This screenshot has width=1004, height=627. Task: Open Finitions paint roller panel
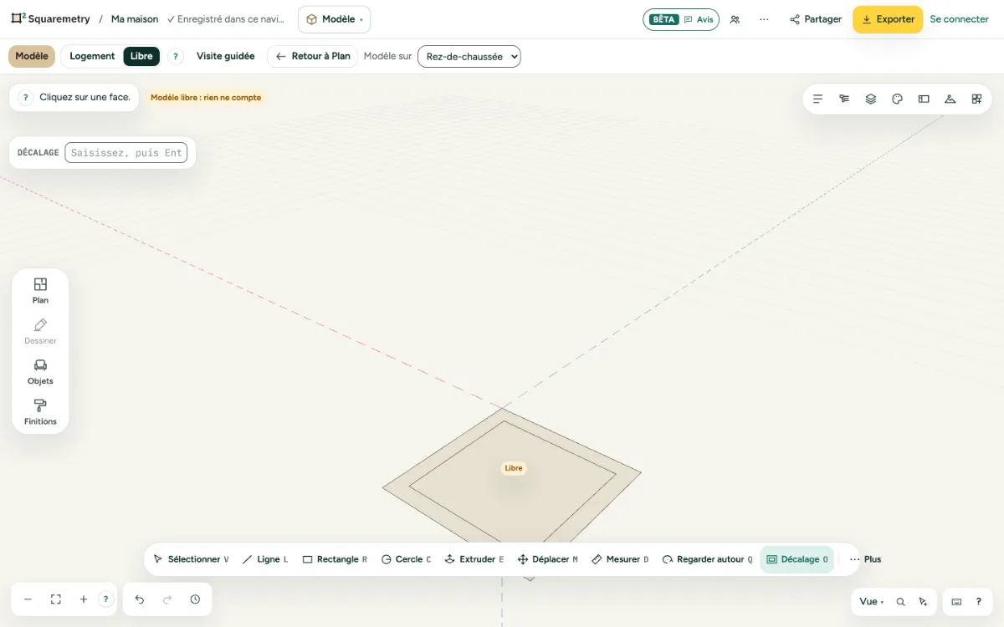click(x=40, y=413)
